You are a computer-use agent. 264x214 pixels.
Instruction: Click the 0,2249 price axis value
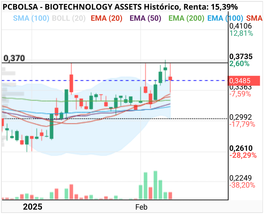coord(240,178)
